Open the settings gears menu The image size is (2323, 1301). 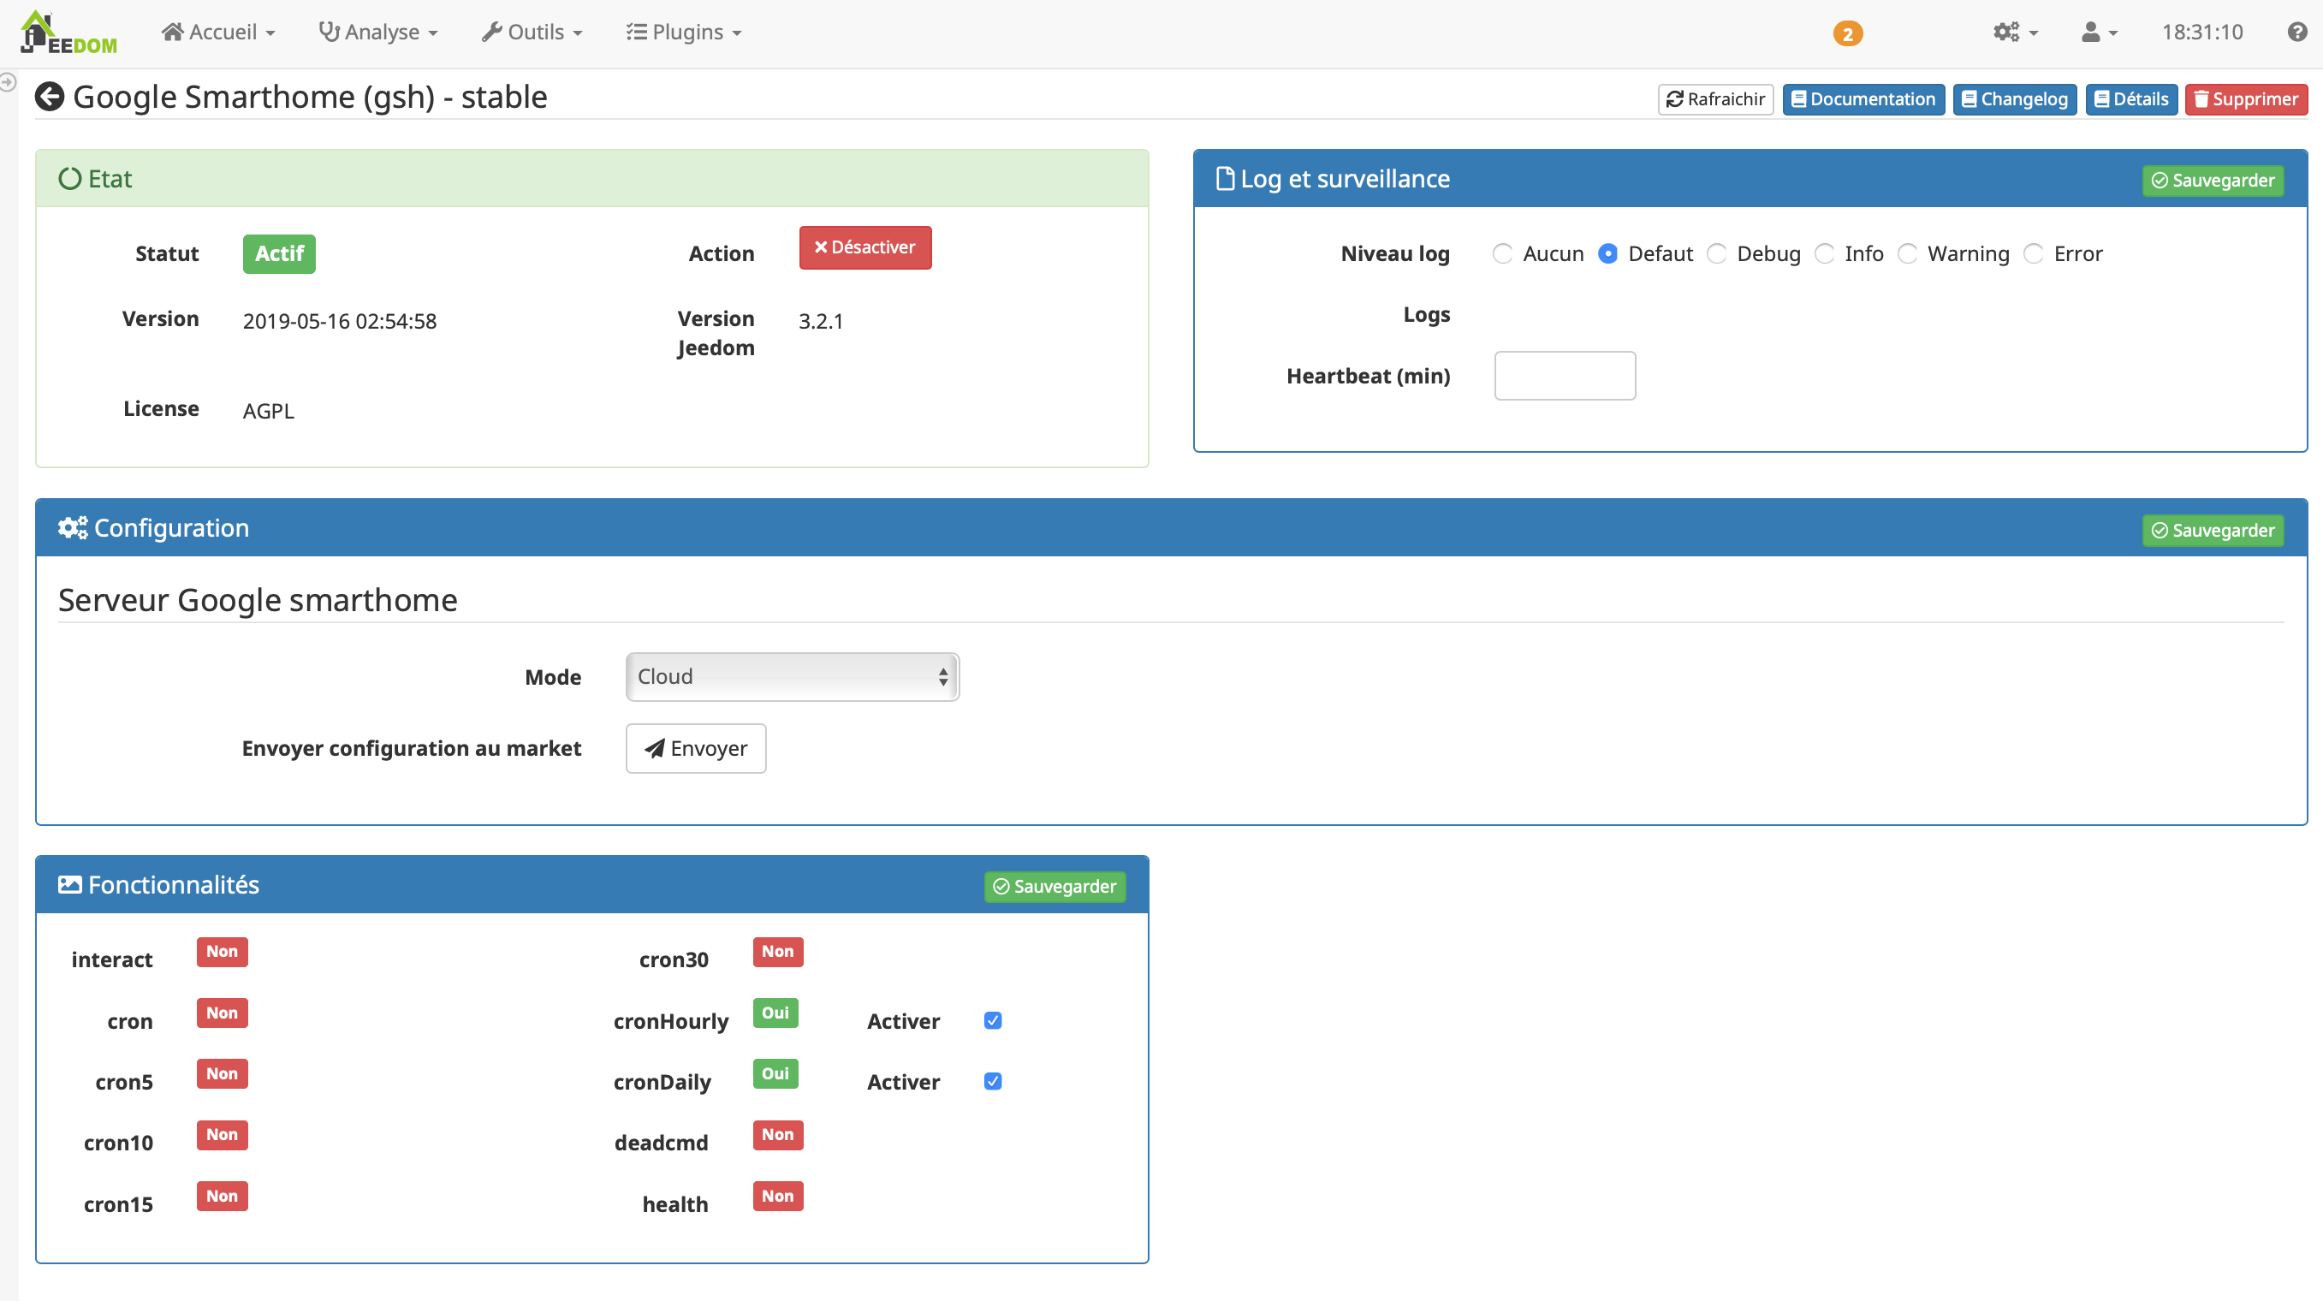[2015, 33]
